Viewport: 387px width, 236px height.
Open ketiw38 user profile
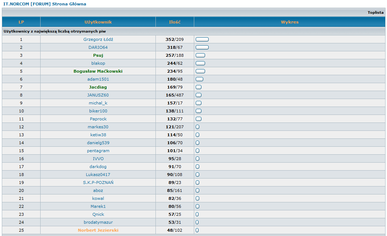tap(98, 135)
